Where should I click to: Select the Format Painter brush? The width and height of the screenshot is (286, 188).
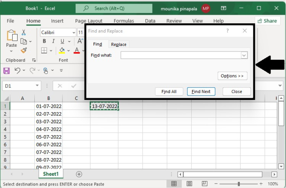click(24, 50)
